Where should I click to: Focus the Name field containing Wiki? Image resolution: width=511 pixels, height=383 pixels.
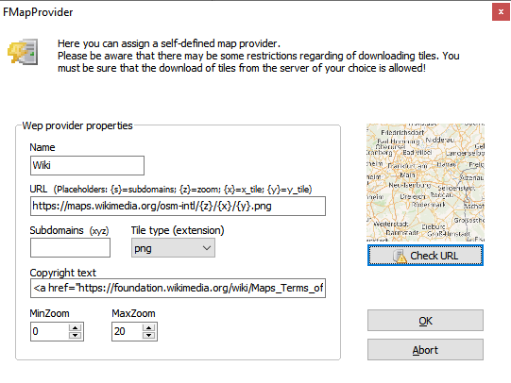tap(87, 165)
